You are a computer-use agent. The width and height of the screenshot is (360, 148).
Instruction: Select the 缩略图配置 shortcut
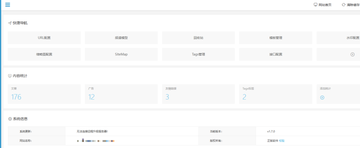44,54
